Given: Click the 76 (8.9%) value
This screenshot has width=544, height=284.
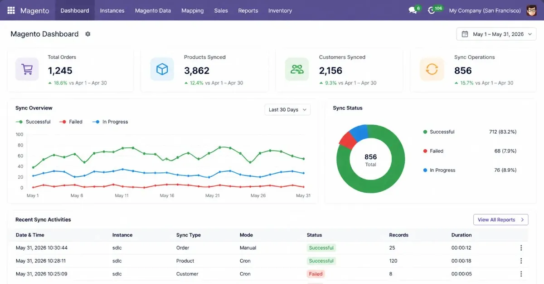Looking at the screenshot, I should tap(505, 170).
